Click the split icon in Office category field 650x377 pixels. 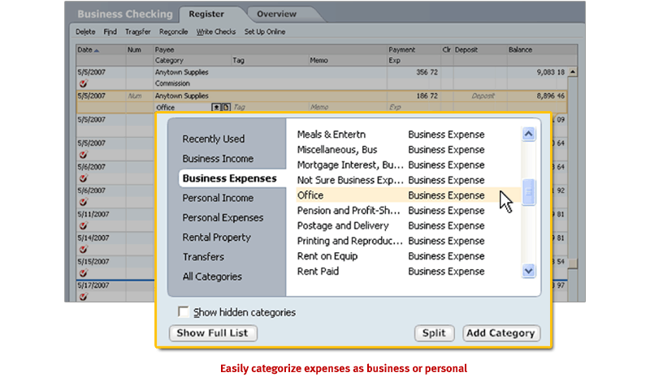coord(226,107)
